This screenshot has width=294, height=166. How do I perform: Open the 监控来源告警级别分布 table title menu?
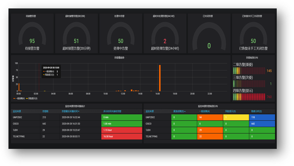tap(208, 106)
